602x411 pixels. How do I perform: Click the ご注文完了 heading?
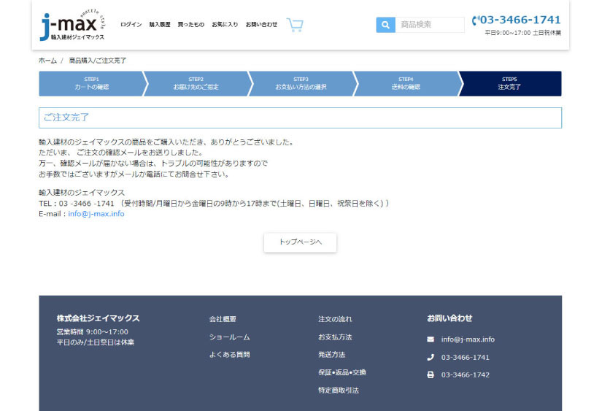(66, 118)
